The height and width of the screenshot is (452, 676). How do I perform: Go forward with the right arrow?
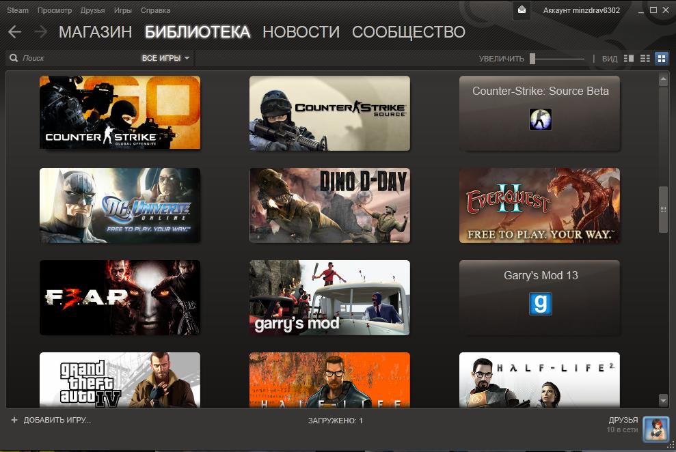(40, 32)
